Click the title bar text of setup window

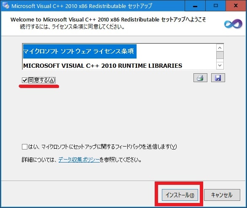click(x=82, y=6)
